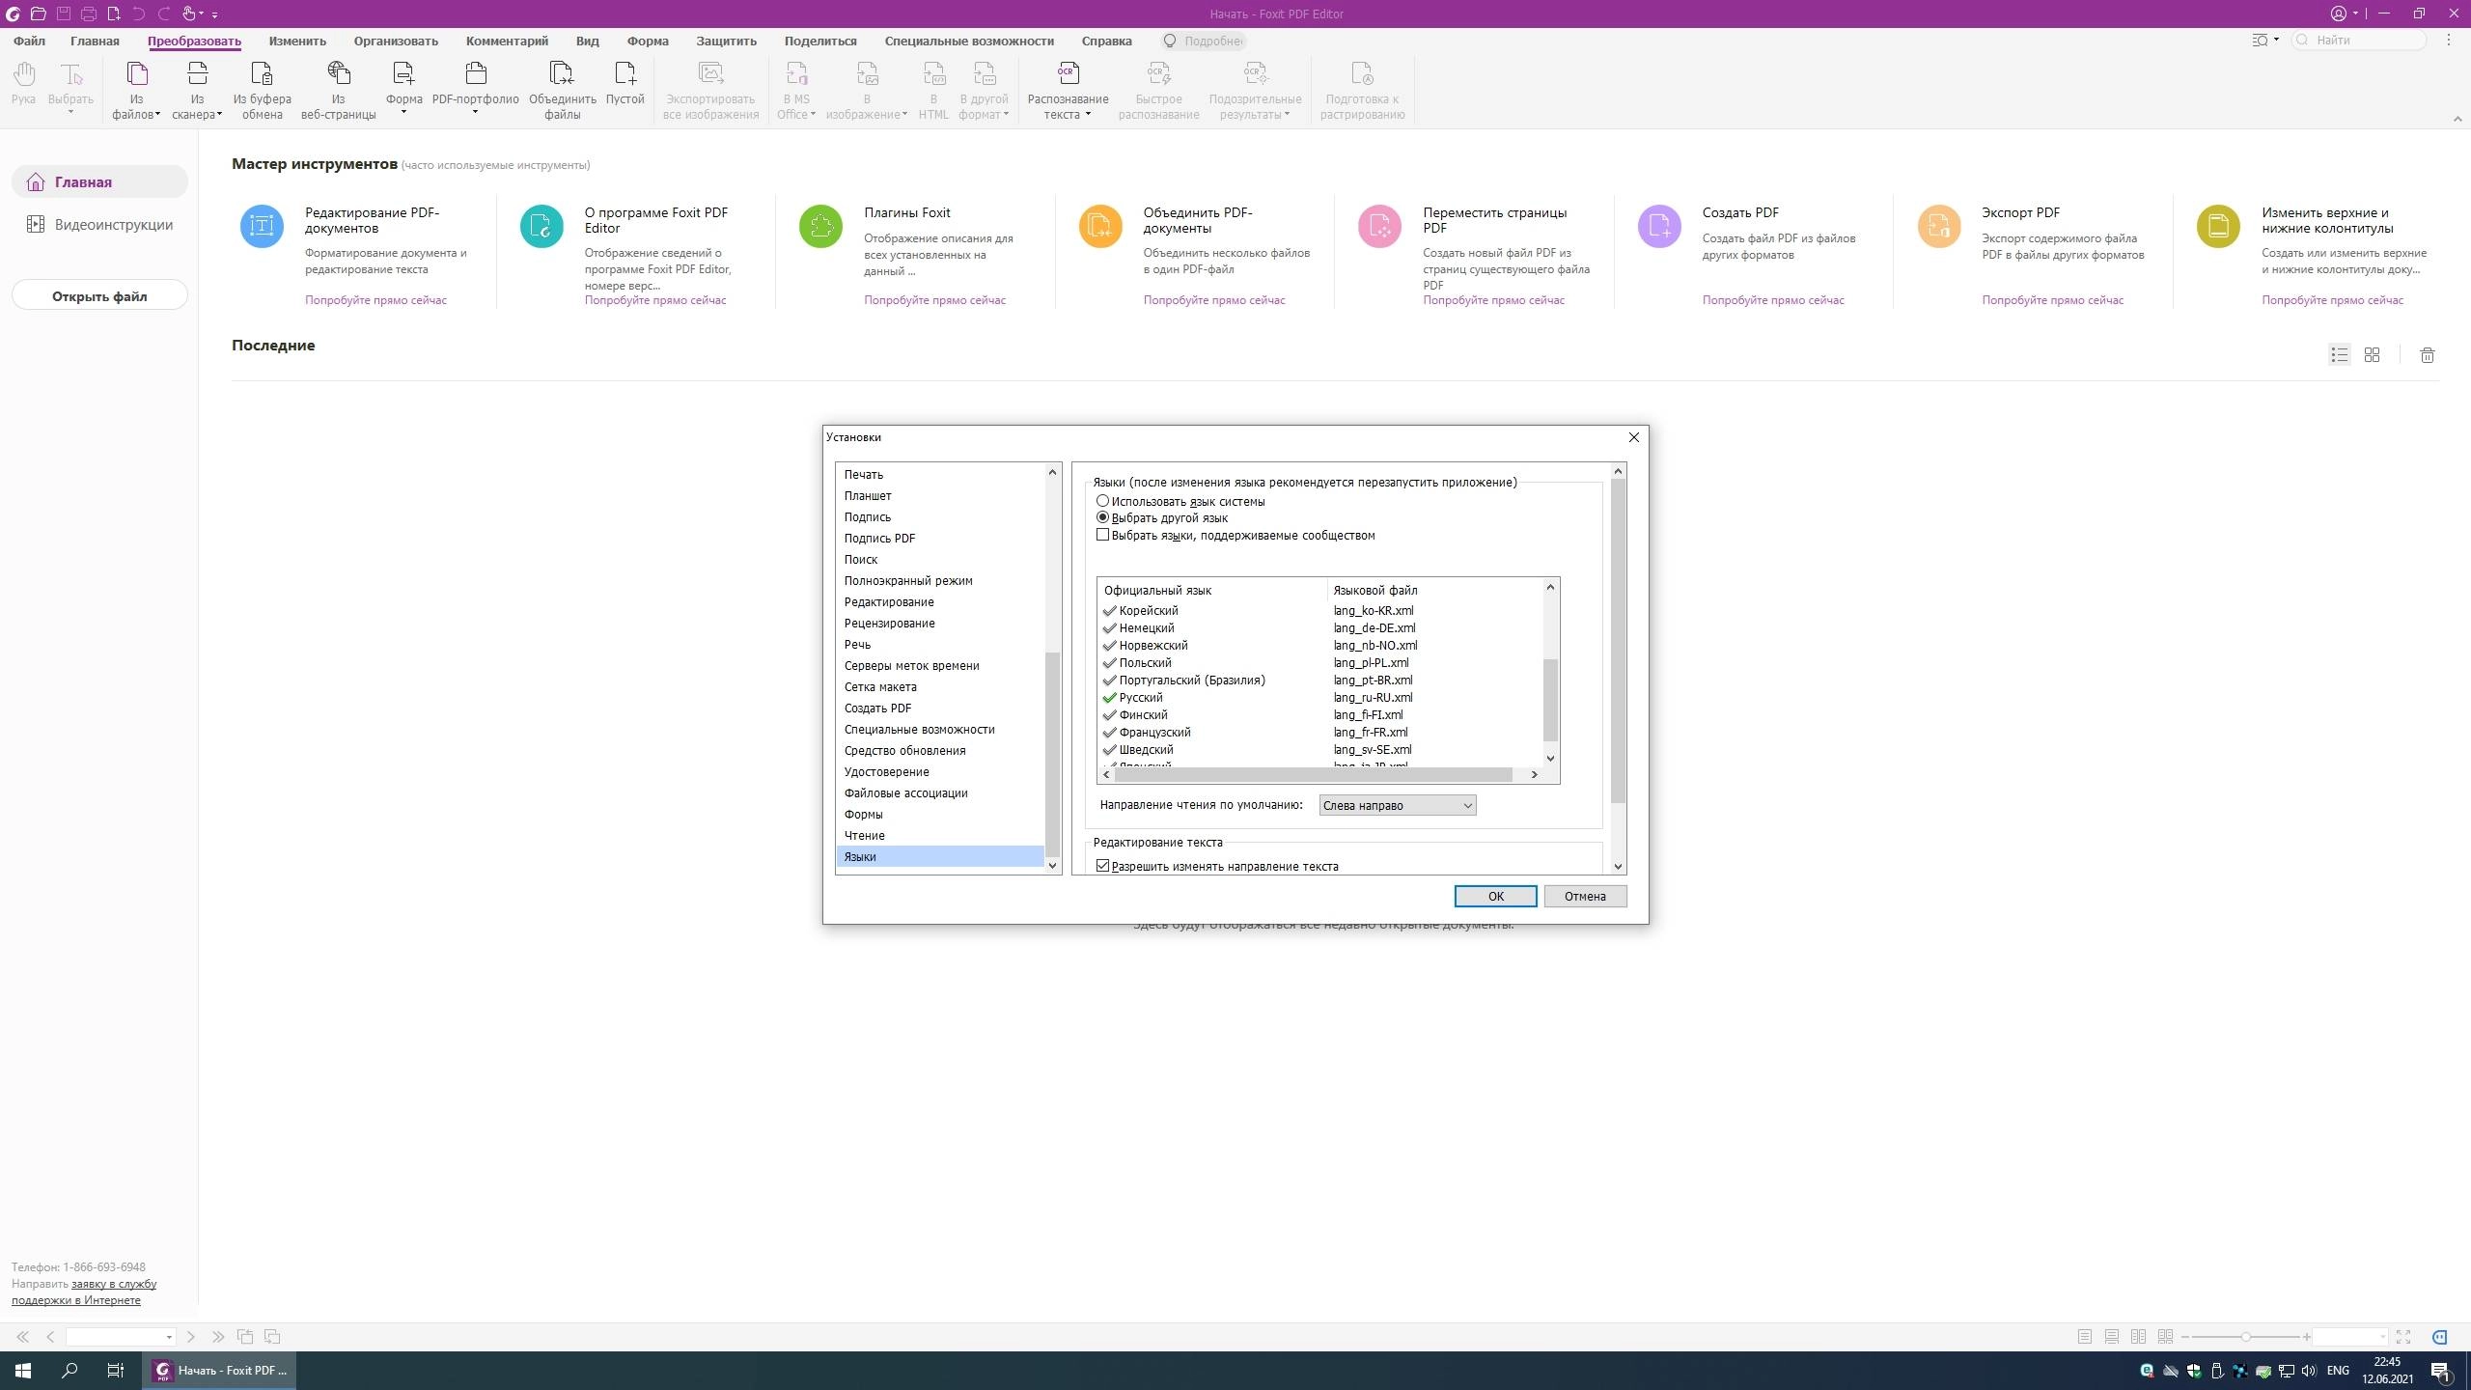The width and height of the screenshot is (2471, 1390).
Task: Switch recent files to list view
Action: 2339,355
